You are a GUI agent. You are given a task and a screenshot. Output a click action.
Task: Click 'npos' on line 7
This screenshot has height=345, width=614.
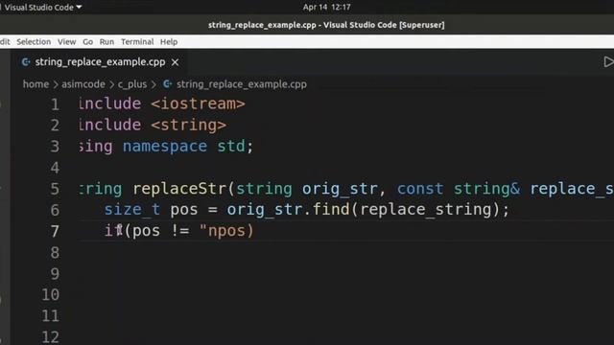tap(226, 231)
